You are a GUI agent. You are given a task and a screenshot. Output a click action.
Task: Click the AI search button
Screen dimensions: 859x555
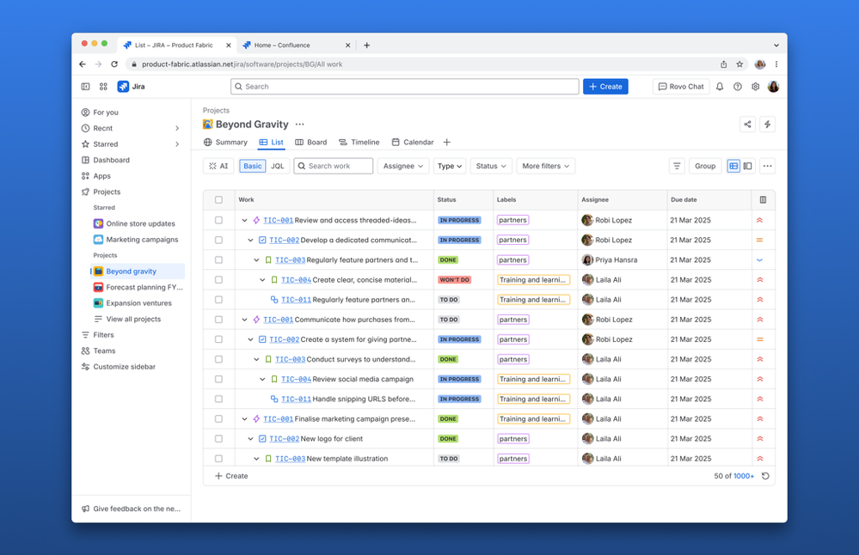[x=218, y=166]
